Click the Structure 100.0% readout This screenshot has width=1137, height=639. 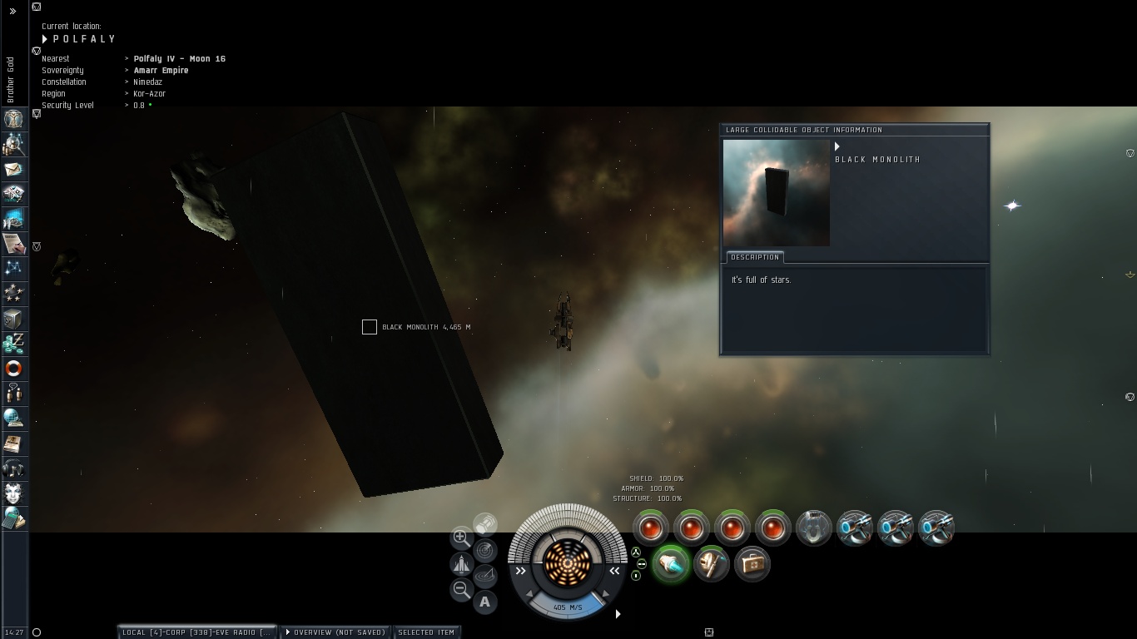(648, 498)
